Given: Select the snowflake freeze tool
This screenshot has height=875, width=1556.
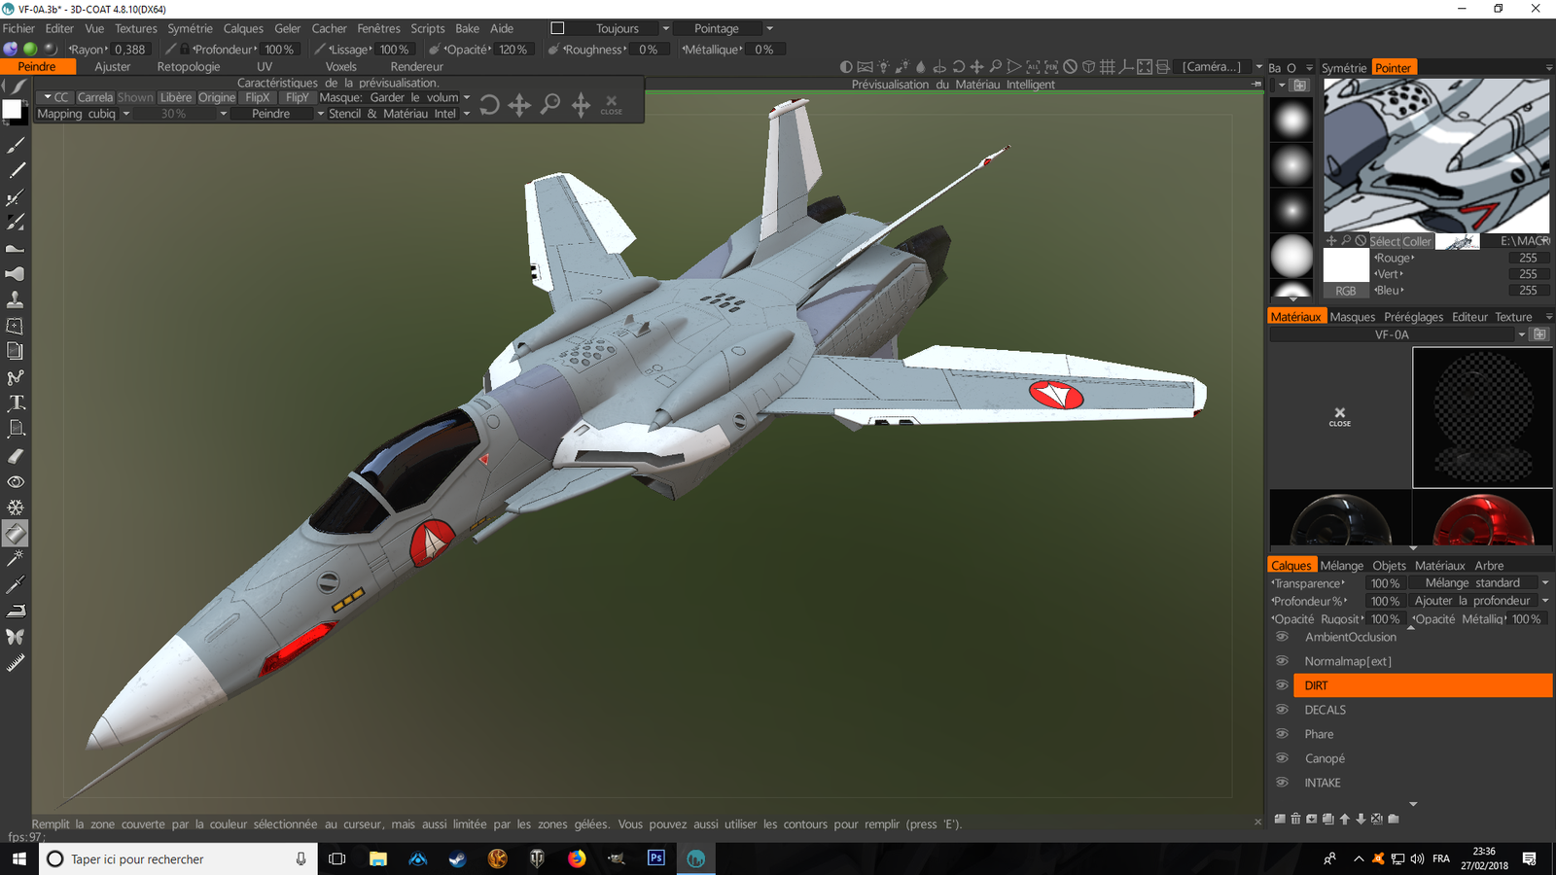Looking at the screenshot, I should [16, 507].
